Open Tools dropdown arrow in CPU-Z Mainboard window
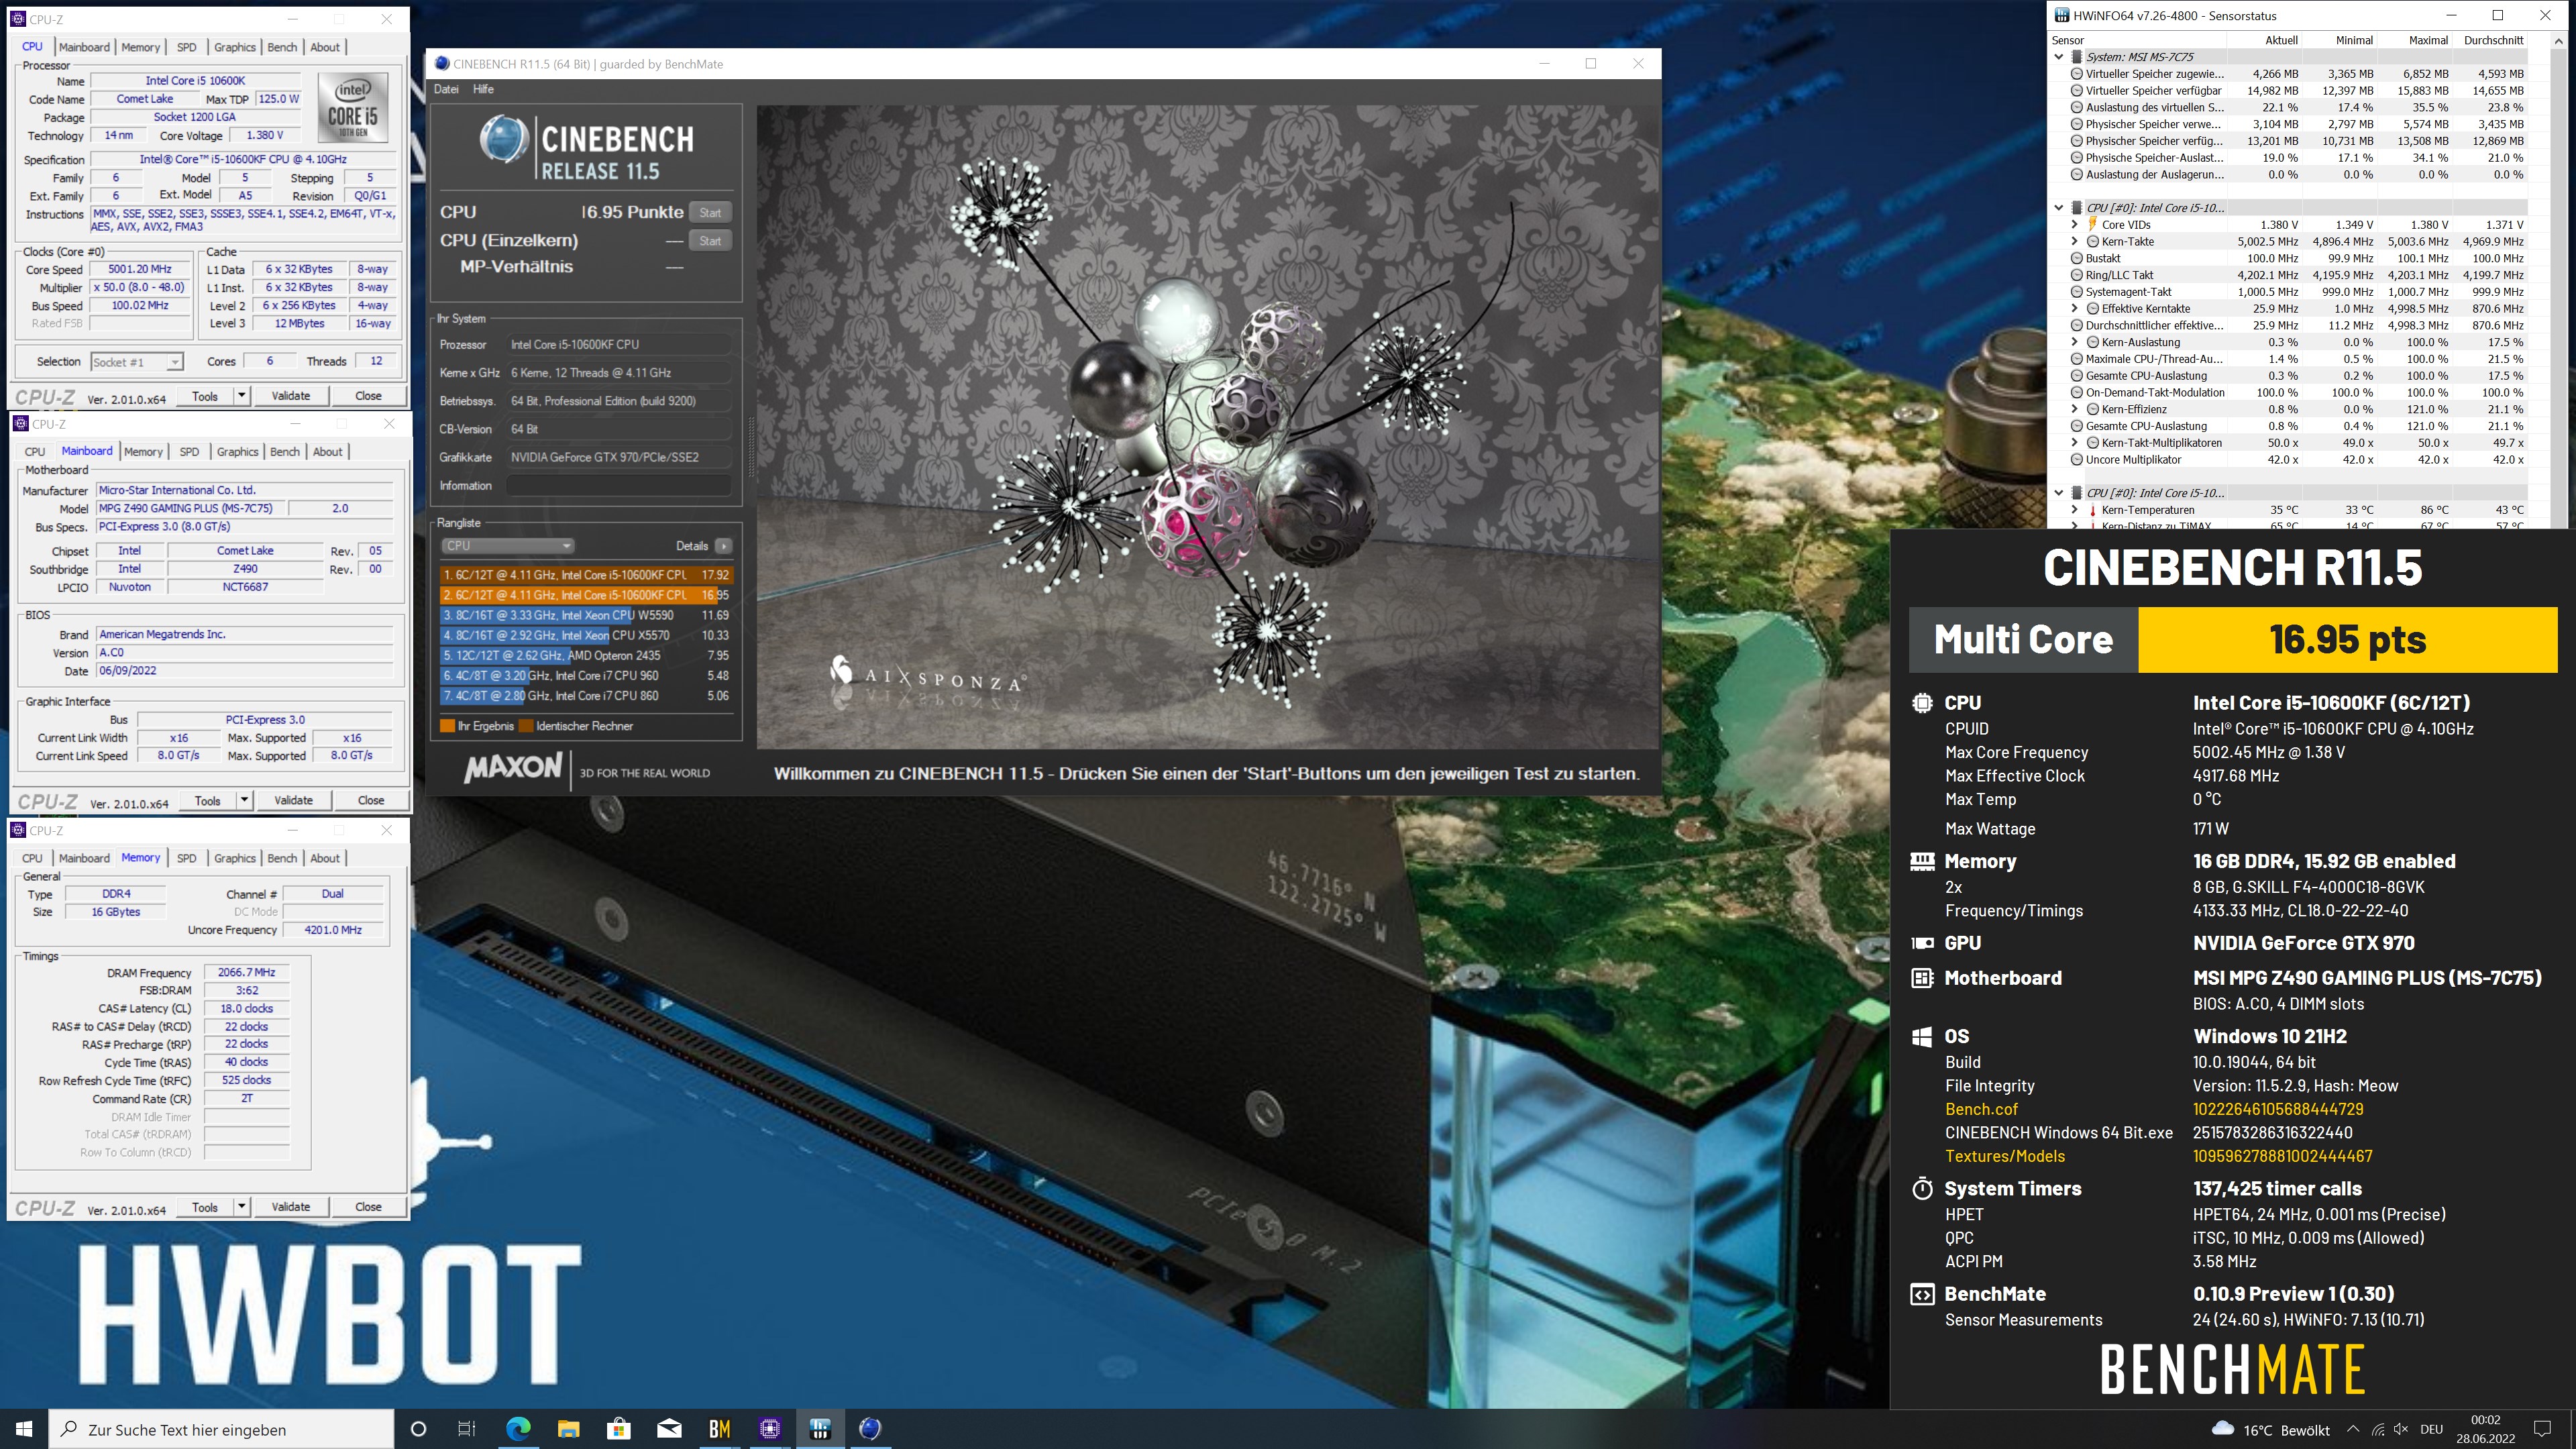The width and height of the screenshot is (2576, 1449). (244, 800)
